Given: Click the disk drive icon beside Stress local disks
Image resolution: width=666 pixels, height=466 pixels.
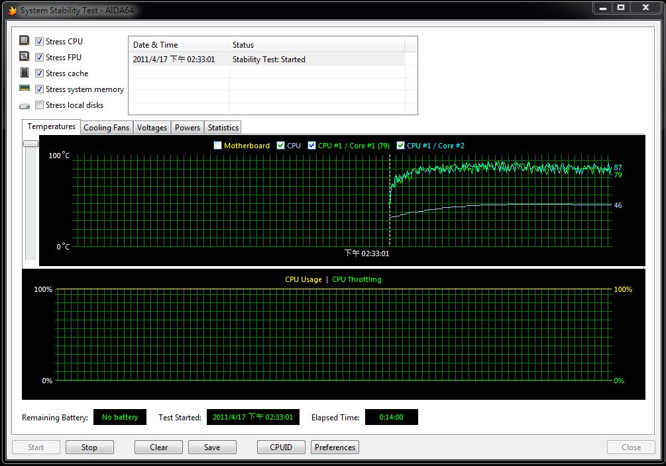Looking at the screenshot, I should [25, 106].
